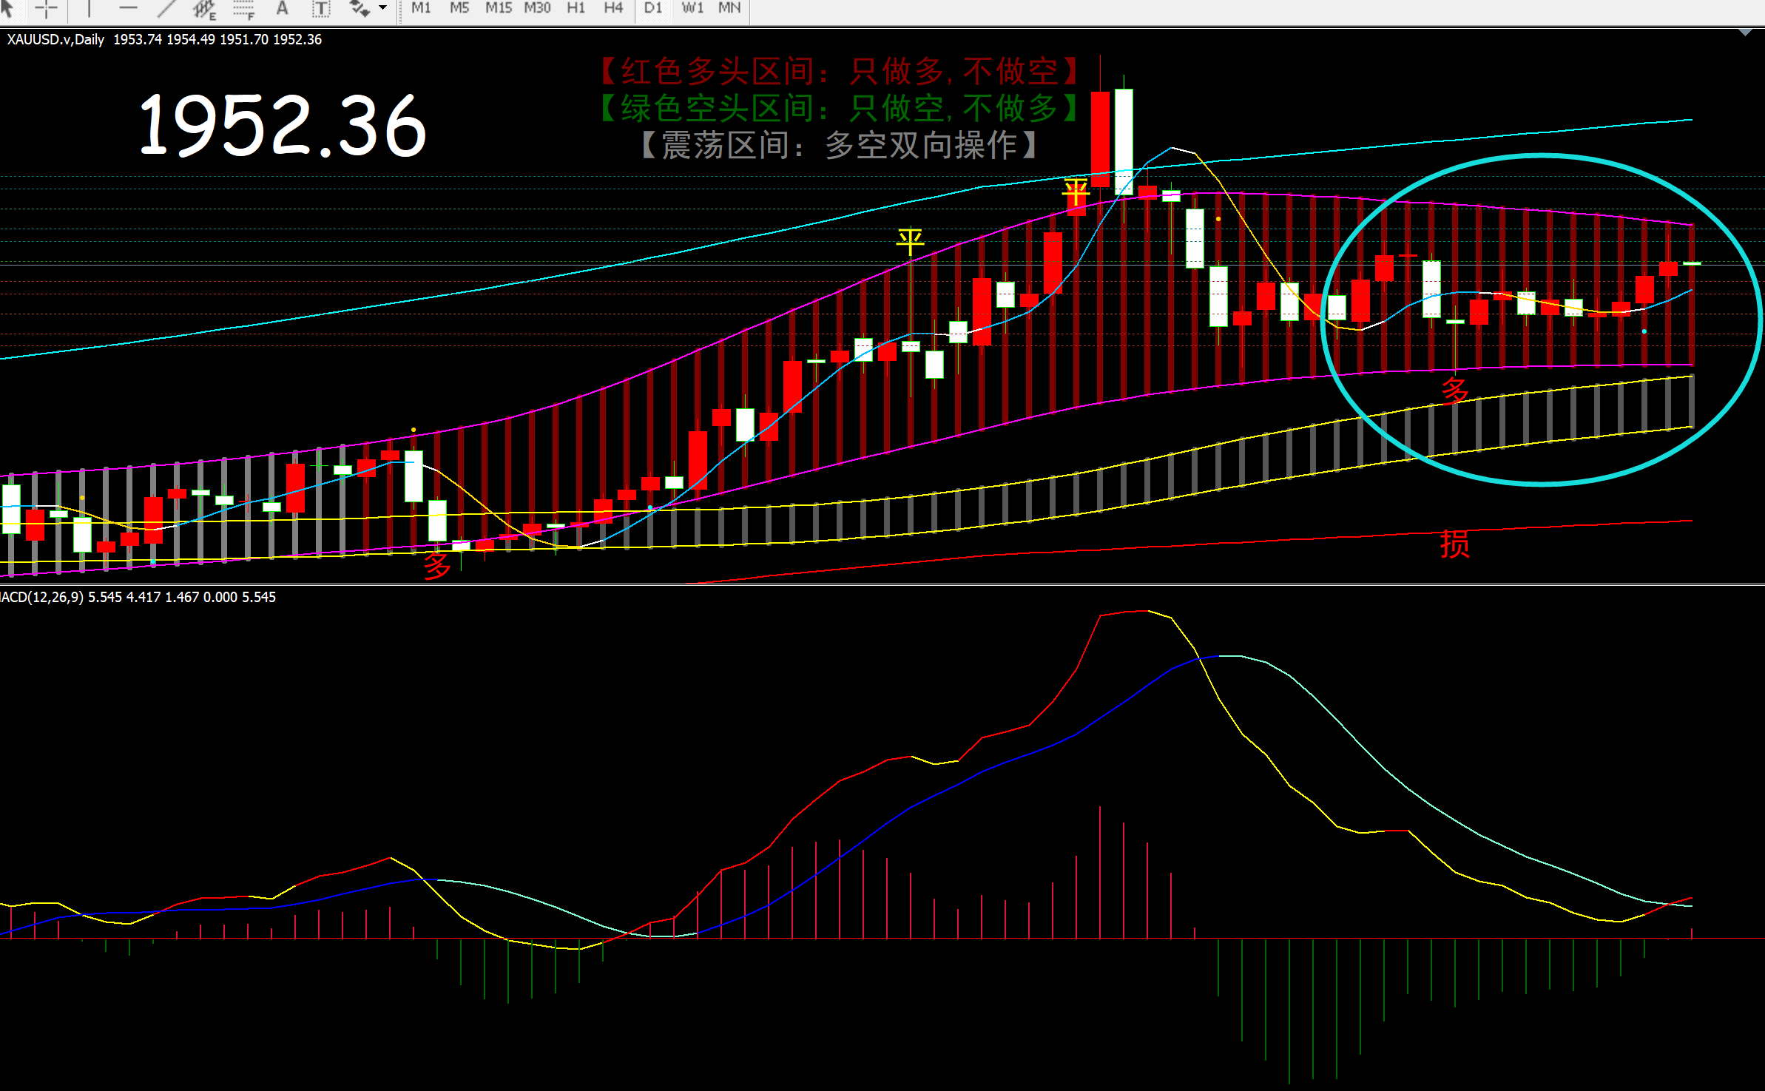
Task: Switch to H1 hourly timeframe
Action: (x=576, y=8)
